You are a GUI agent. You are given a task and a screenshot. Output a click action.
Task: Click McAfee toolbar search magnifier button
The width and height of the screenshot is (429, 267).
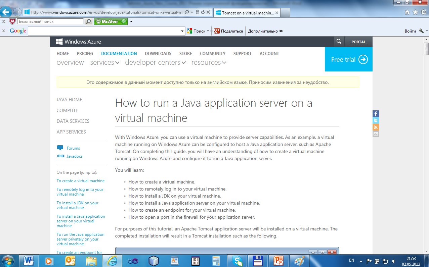(x=88, y=21)
